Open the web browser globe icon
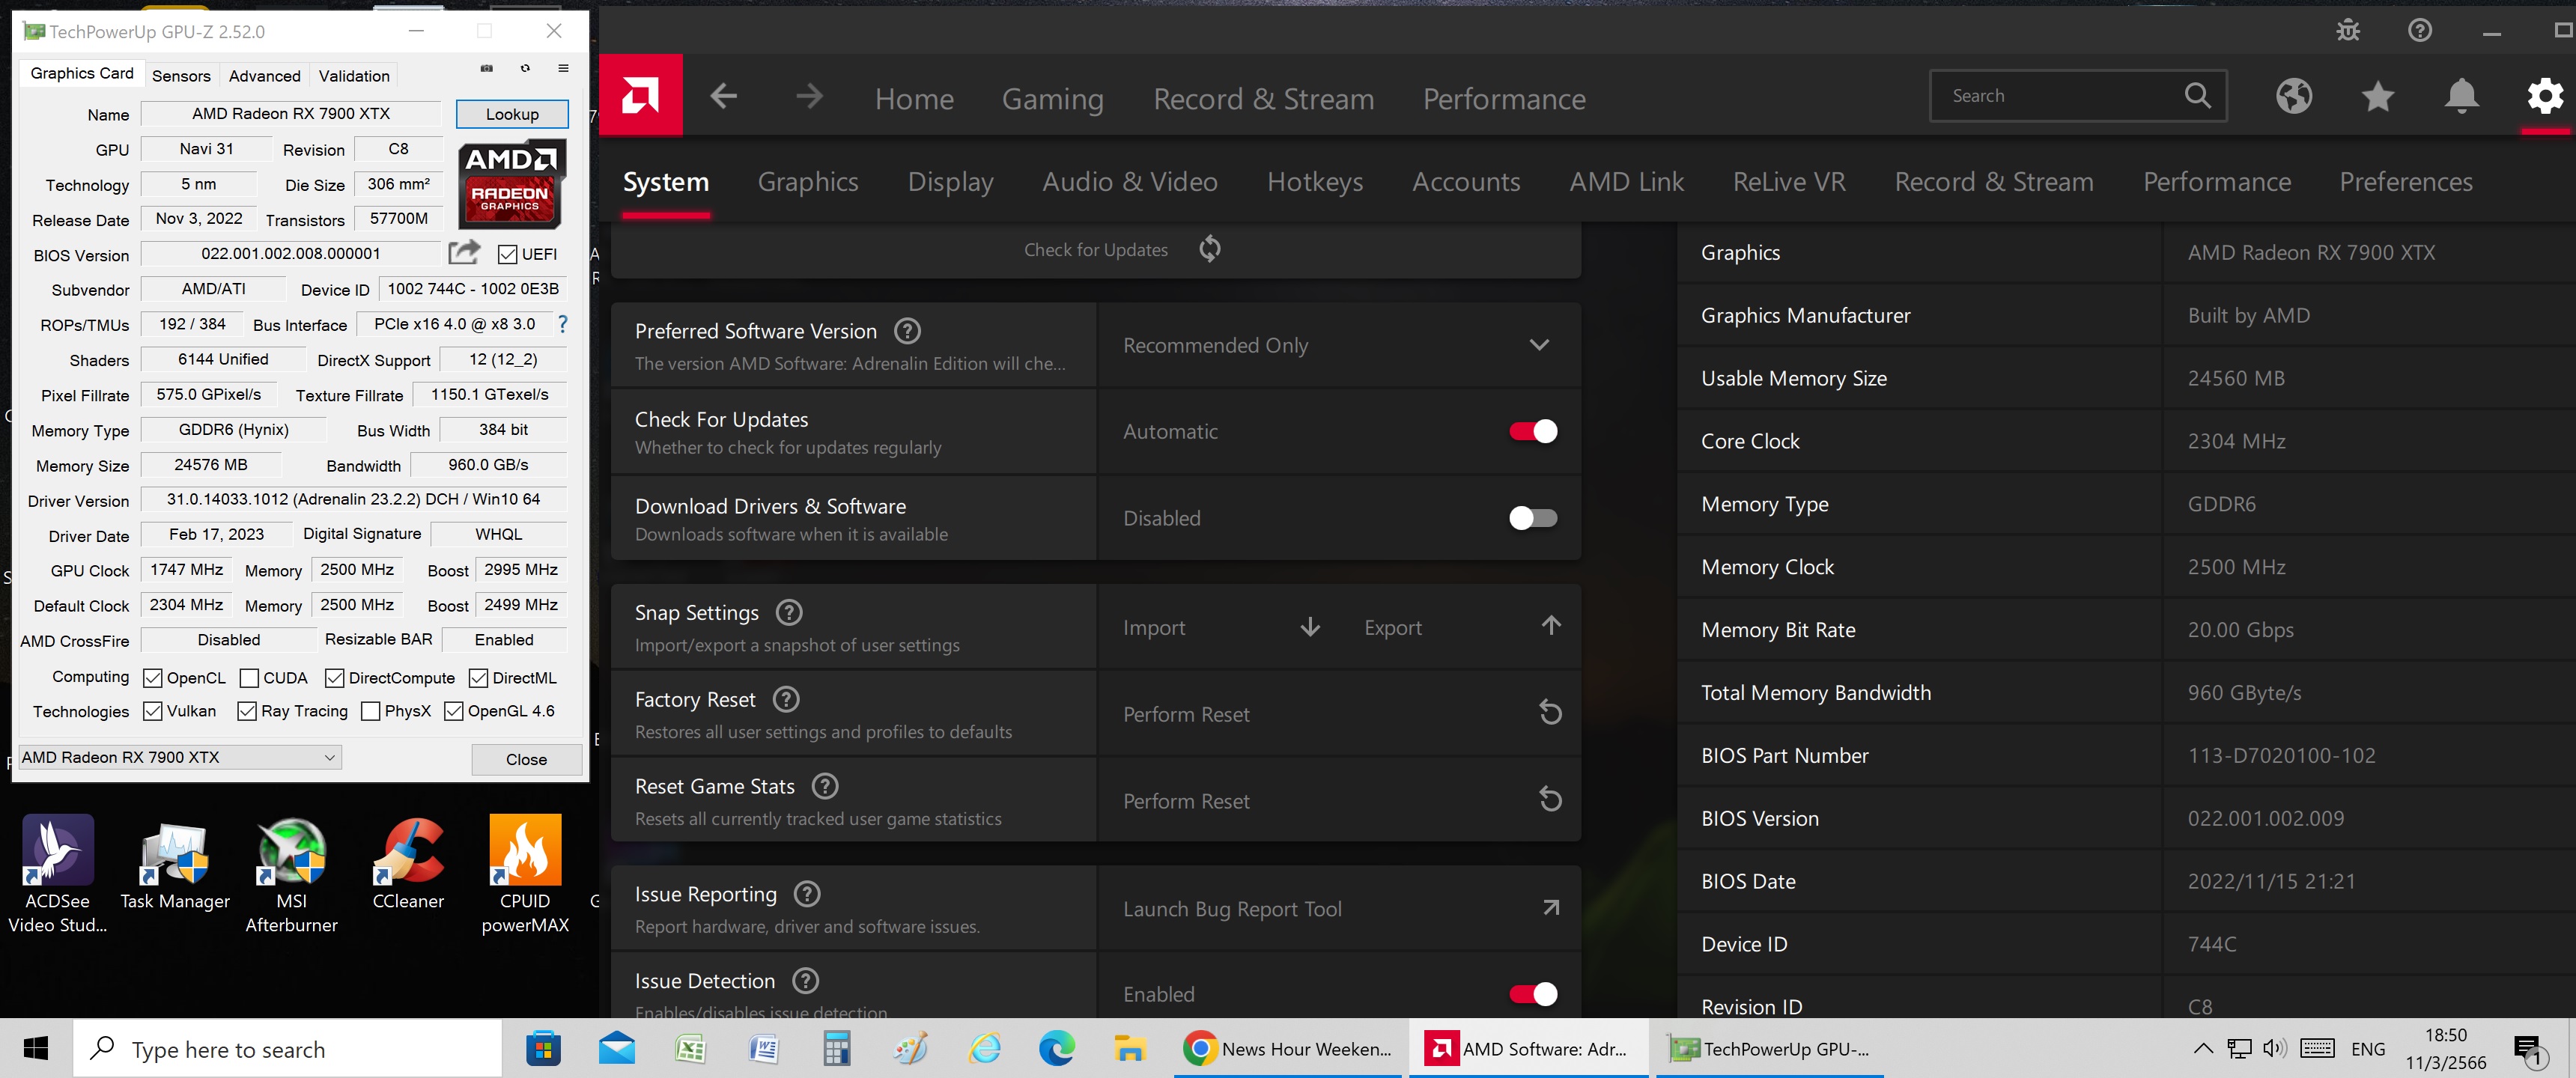 (2293, 96)
